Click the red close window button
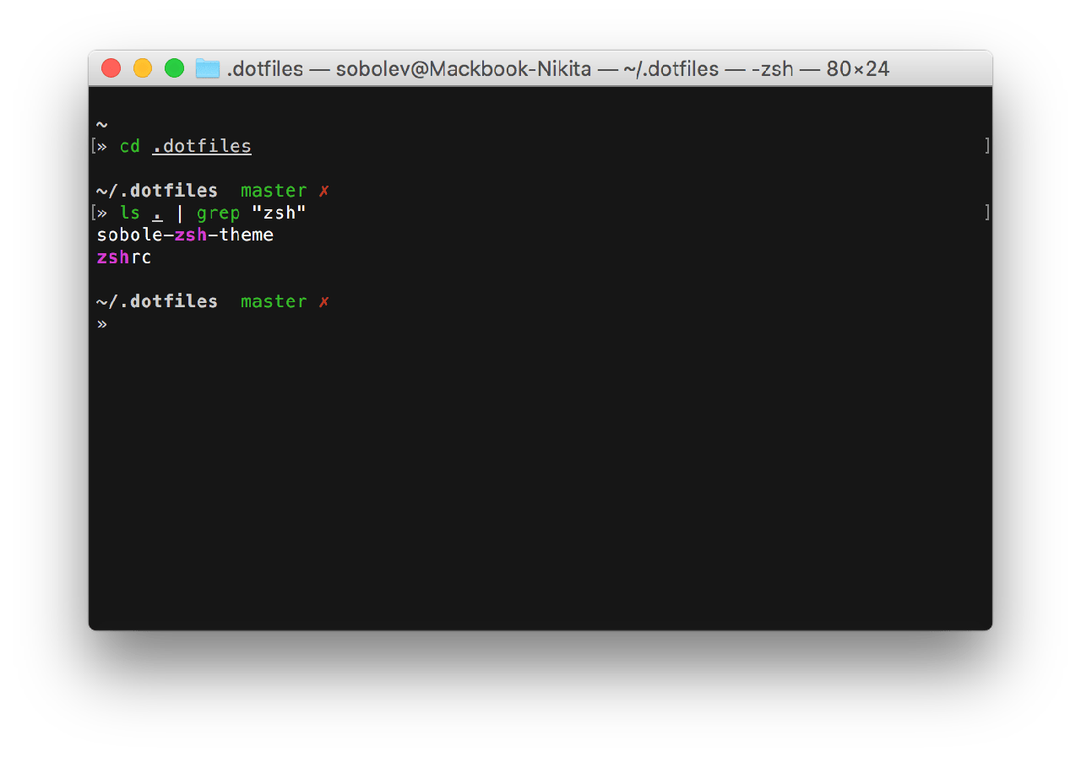 111,68
